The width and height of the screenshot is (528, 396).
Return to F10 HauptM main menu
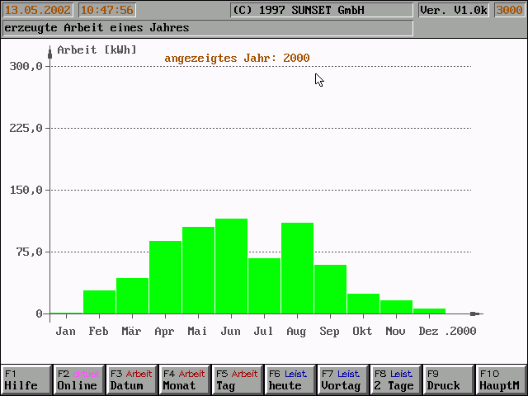pyautogui.click(x=501, y=379)
